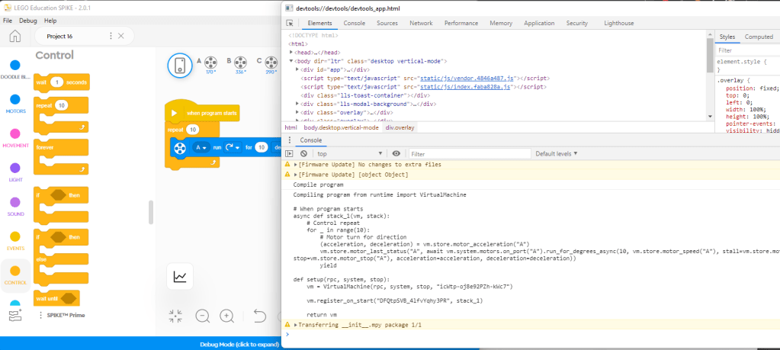Screen dimensions: 780x350
Task: Click the Home icon in SPIKE app
Action: (x=14, y=36)
